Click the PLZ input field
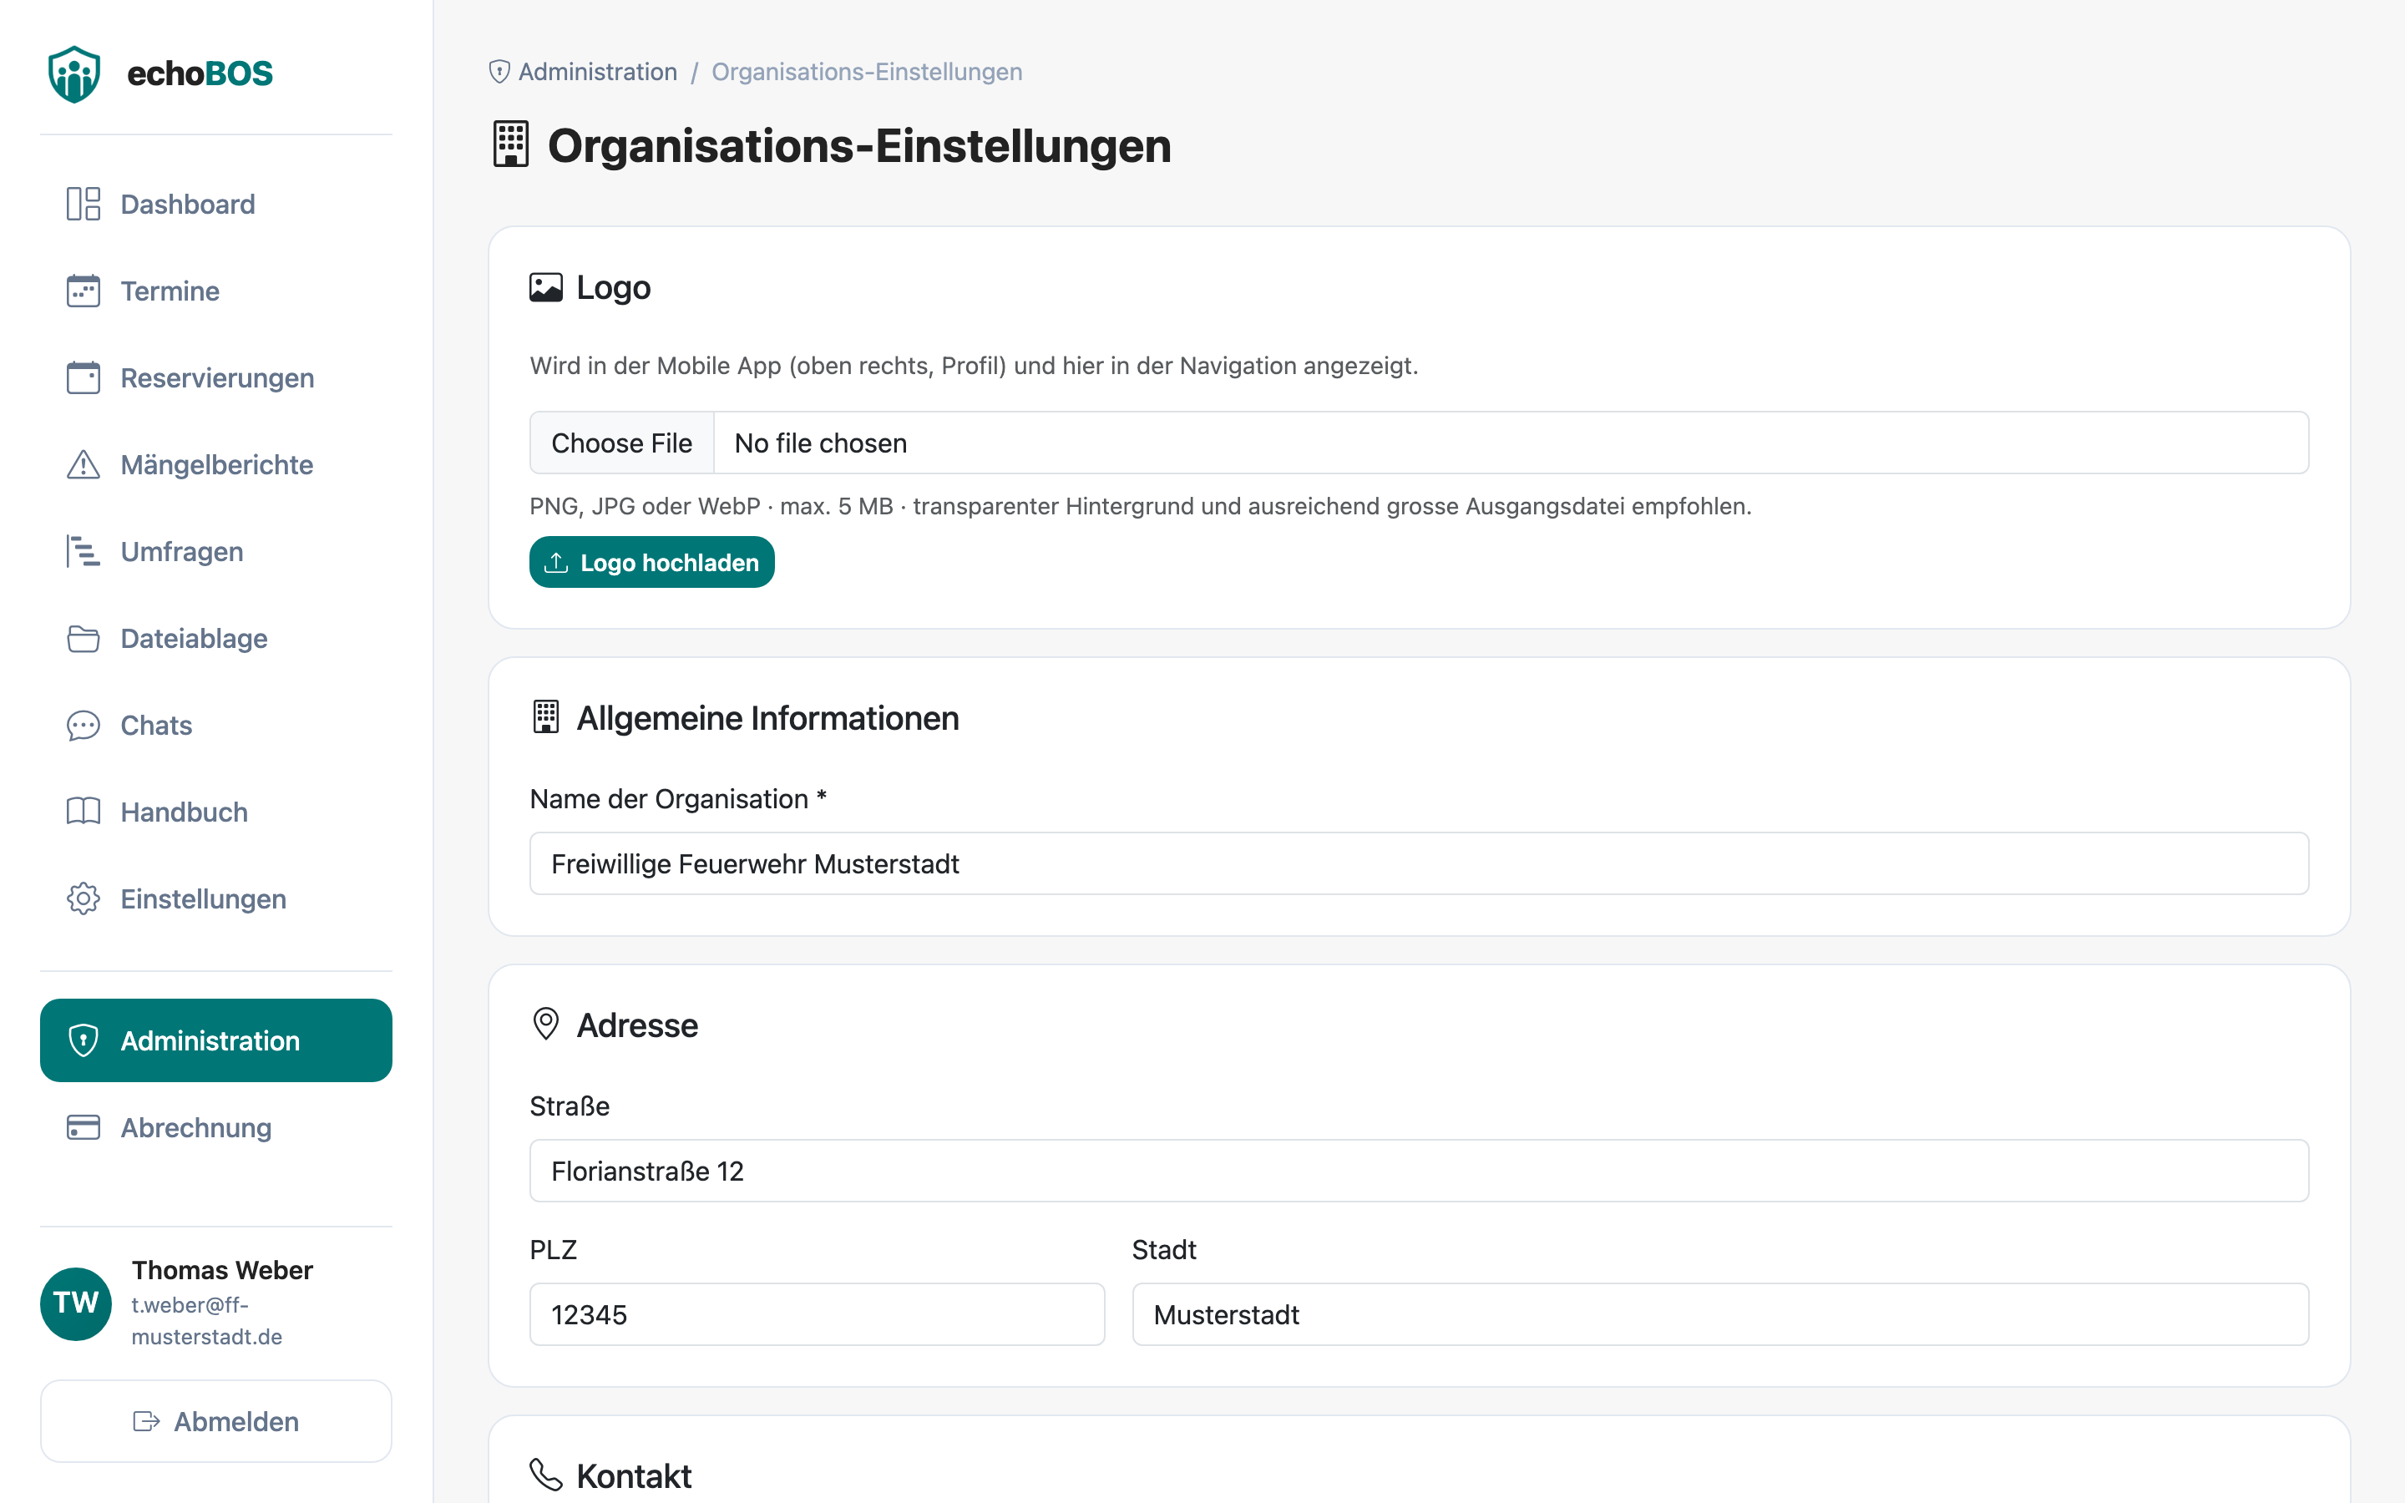The width and height of the screenshot is (2405, 1503). (x=817, y=1314)
